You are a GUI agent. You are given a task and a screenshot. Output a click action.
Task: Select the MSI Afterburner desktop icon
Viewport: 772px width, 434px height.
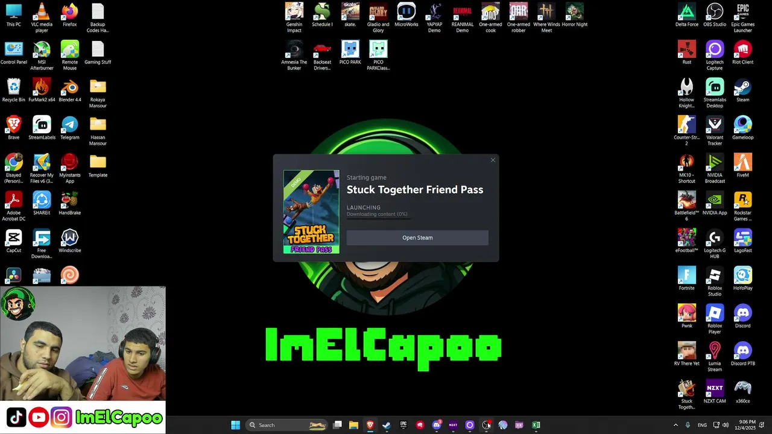[42, 55]
